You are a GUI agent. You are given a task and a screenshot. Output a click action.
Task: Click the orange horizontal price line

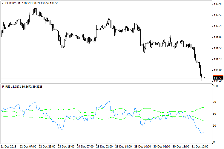105,77
